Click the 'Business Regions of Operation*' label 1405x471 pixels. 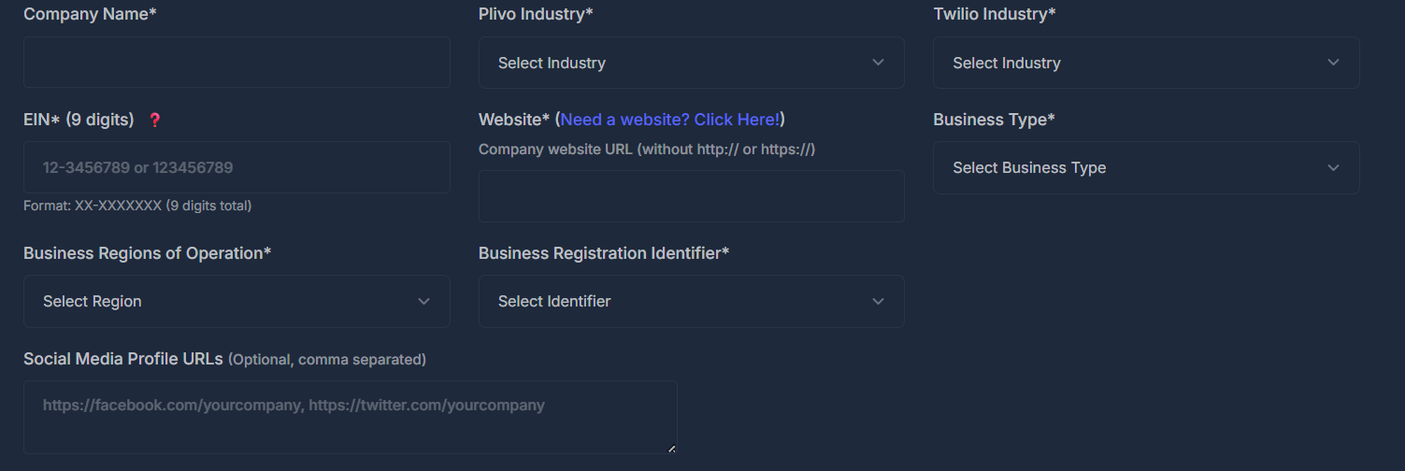[148, 253]
